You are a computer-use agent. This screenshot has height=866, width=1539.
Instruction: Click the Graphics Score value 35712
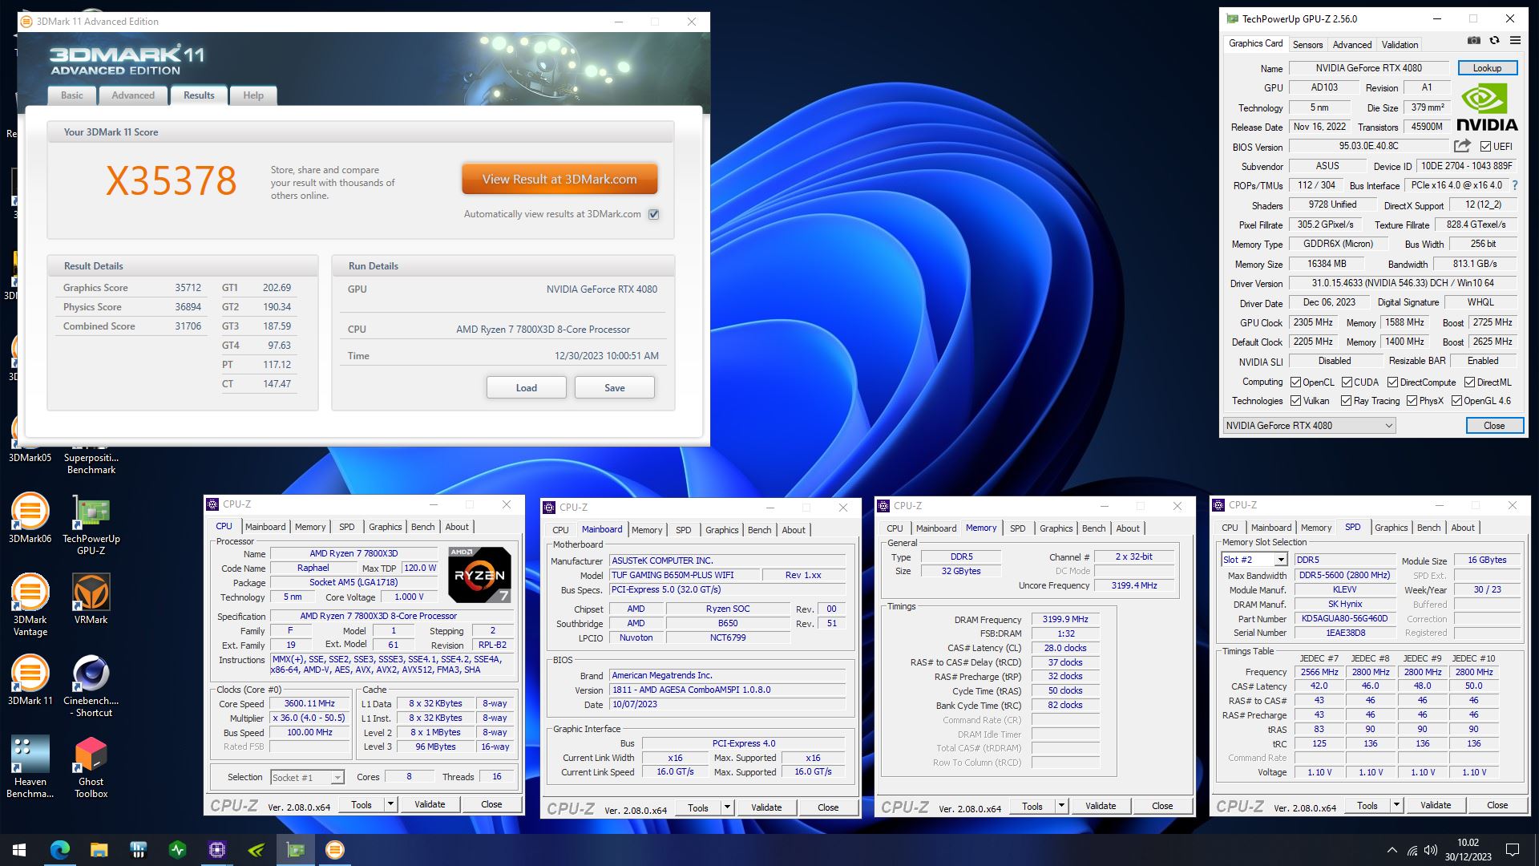point(188,288)
